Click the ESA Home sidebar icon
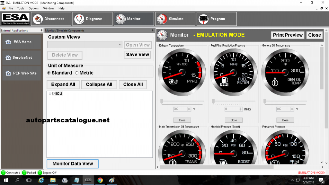This screenshot has height=185, width=329. pos(8,42)
